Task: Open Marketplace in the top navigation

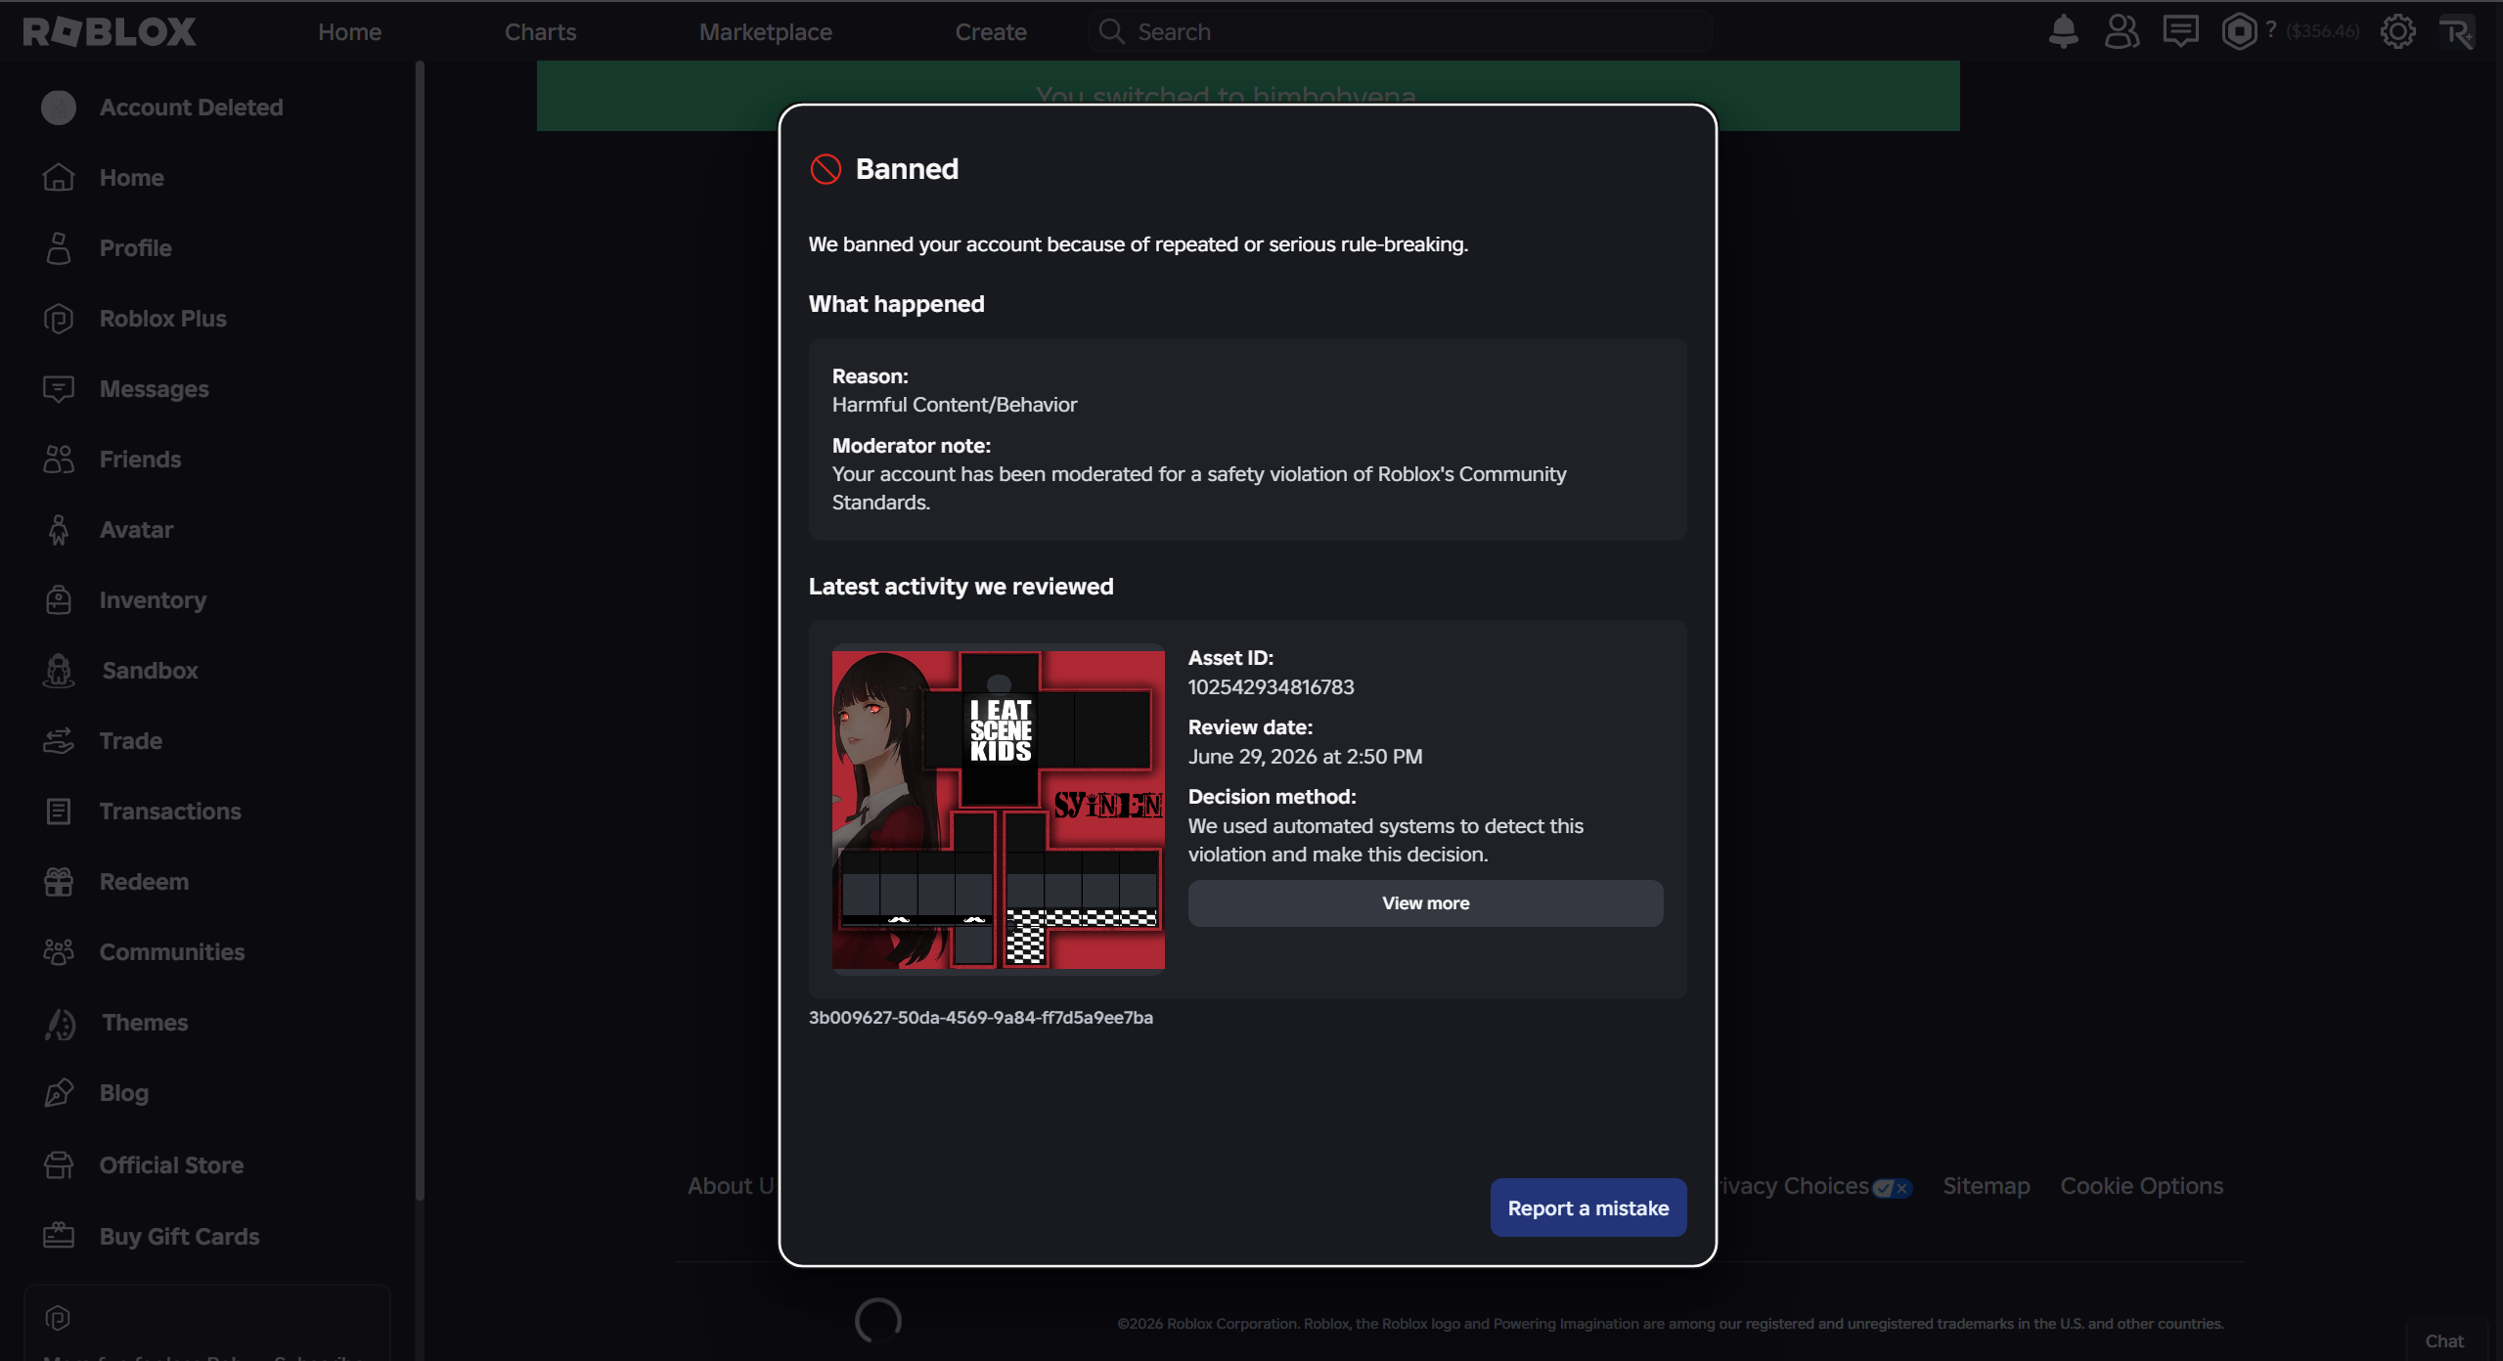Action: (x=765, y=32)
